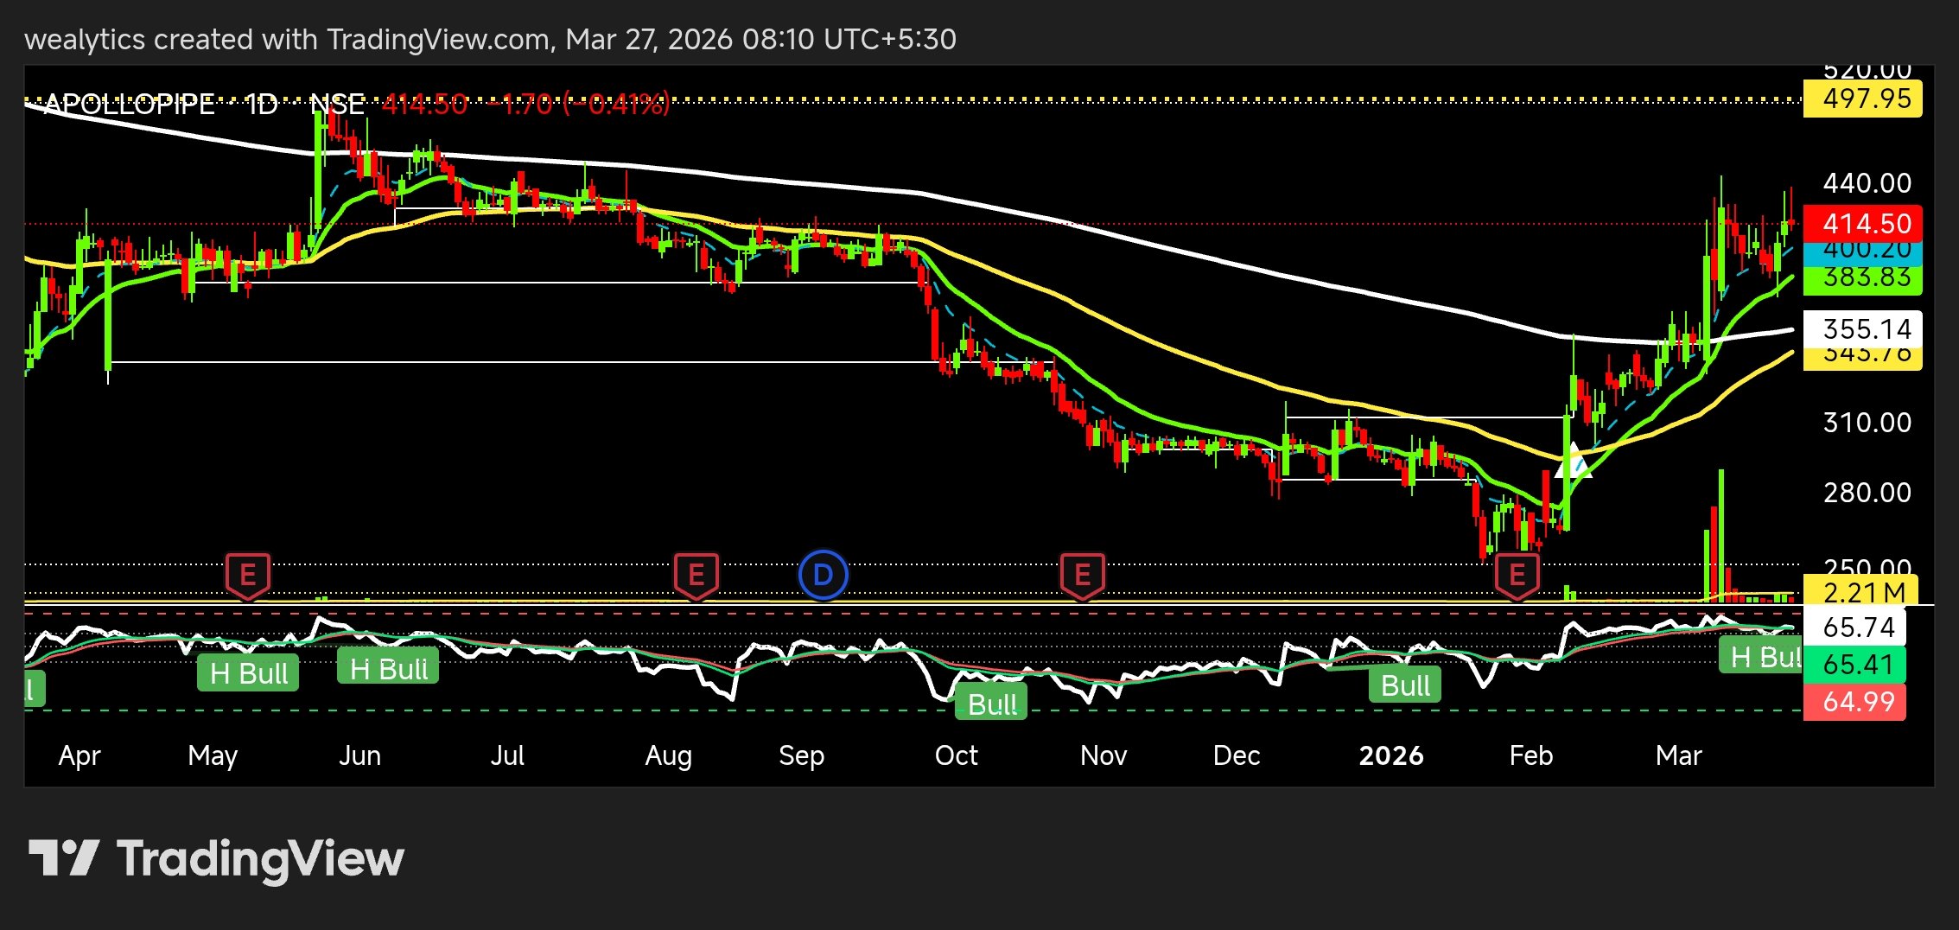Select the May label on time axis
This screenshot has height=930, width=1959.
click(x=213, y=756)
